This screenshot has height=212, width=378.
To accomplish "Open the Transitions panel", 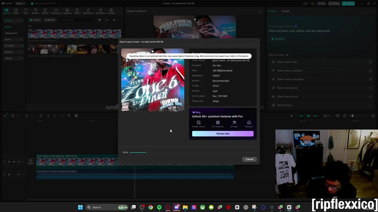I will [56, 11].
